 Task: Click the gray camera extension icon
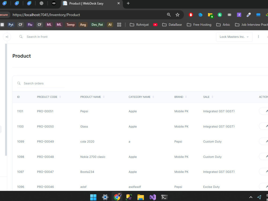click(229, 15)
